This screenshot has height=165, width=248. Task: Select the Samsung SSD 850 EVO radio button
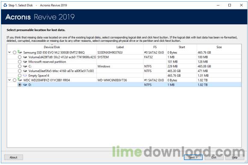pos(15,52)
